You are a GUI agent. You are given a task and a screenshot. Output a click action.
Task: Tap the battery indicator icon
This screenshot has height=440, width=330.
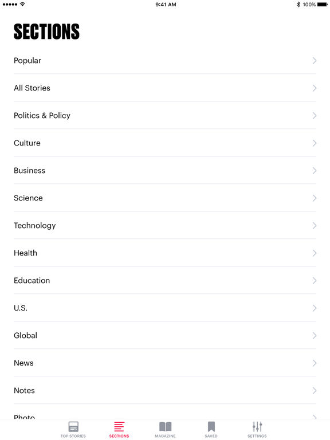coord(322,5)
